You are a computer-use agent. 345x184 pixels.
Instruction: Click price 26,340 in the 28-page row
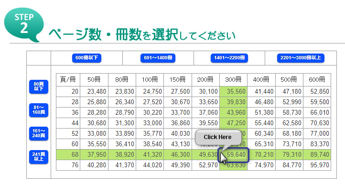pos(122,102)
